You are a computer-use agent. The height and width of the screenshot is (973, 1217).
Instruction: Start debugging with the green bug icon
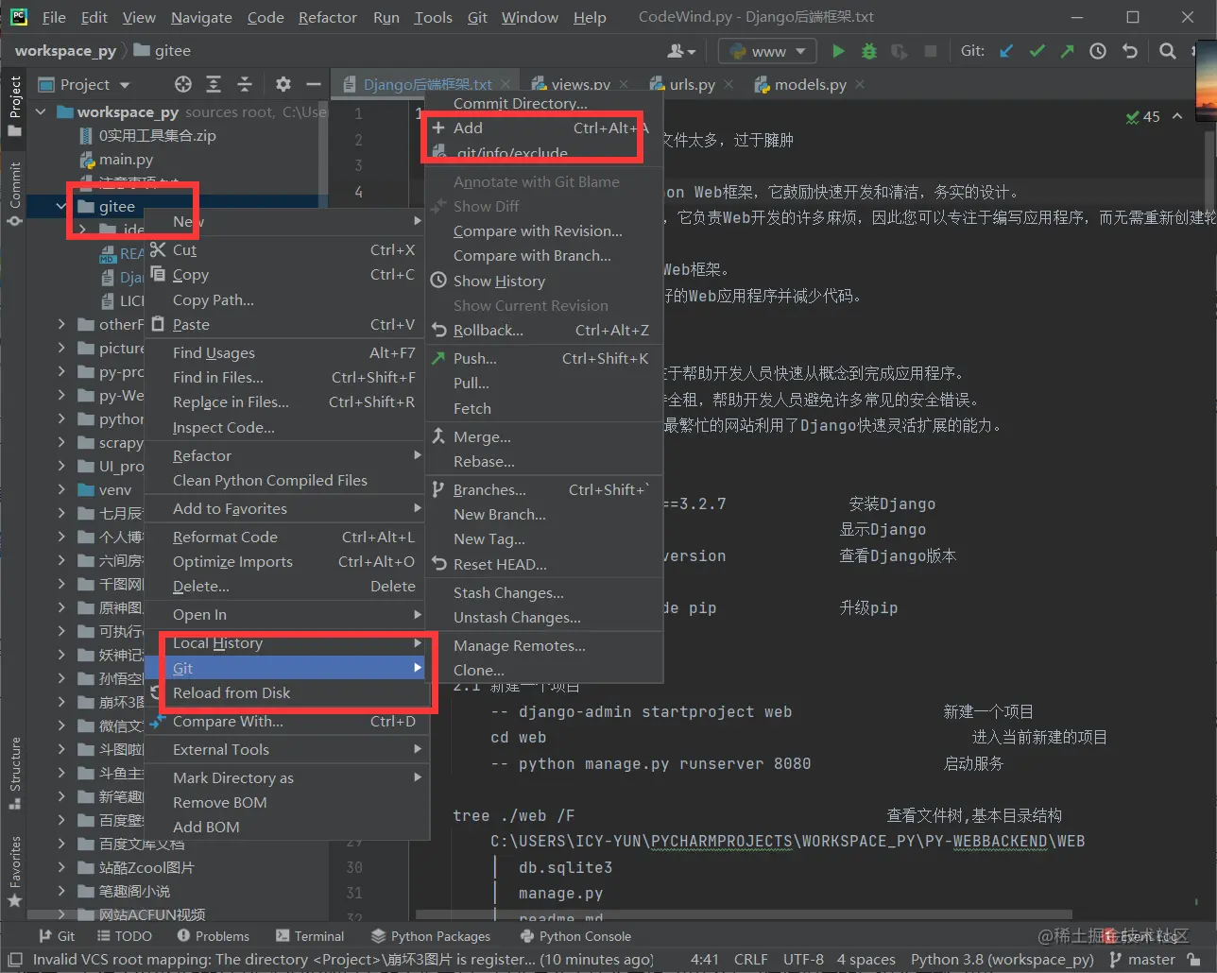point(869,51)
